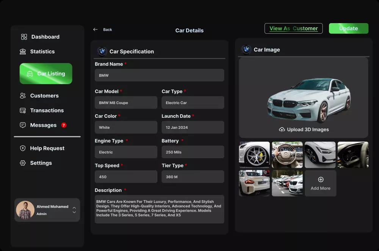Click the Messages chat bubble icon
379x251 pixels.
tap(23, 125)
